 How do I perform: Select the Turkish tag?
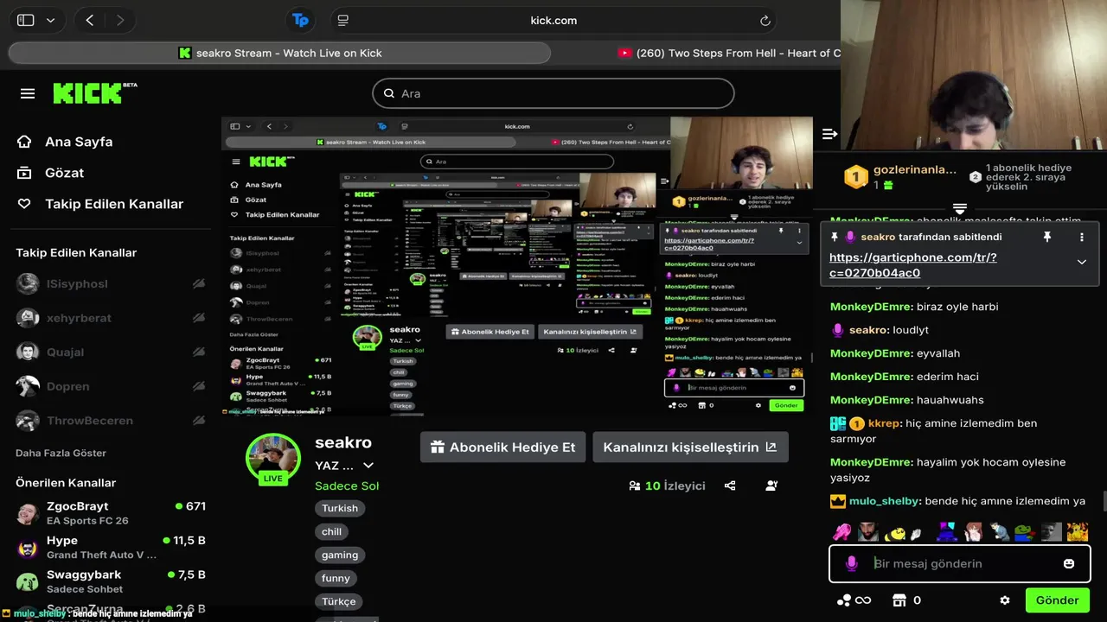point(340,509)
